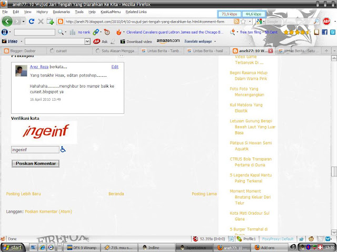
Task: Open the KasKusMenu menu
Action: 111,12
